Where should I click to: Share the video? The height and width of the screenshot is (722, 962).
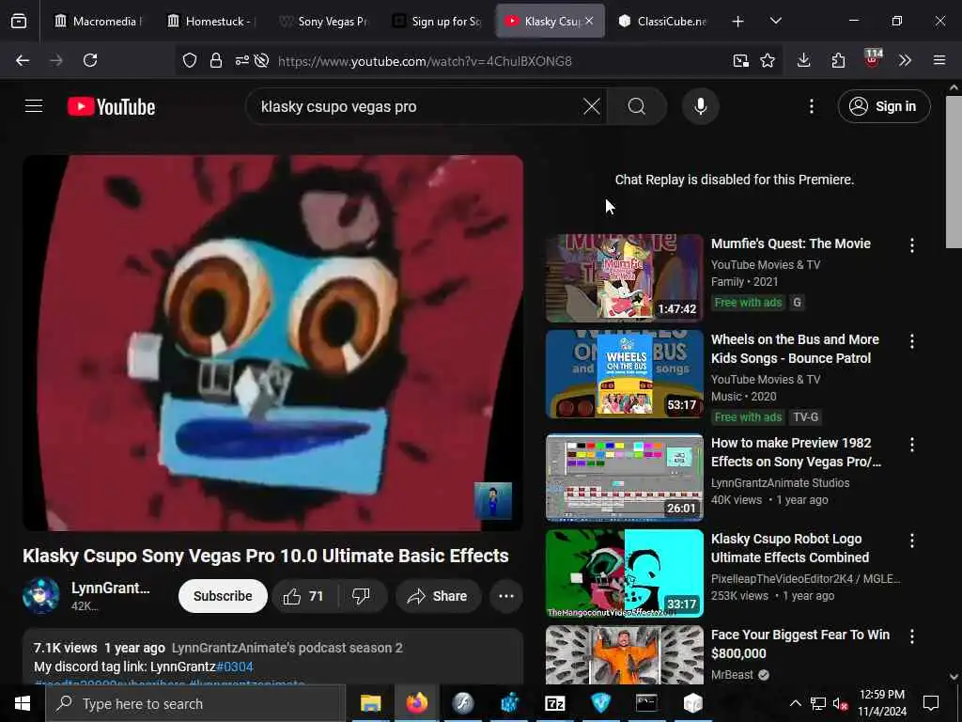click(x=438, y=596)
